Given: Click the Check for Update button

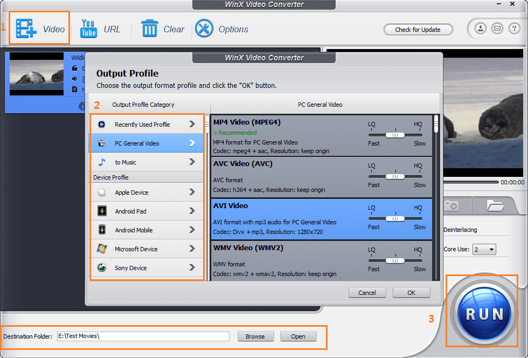Looking at the screenshot, I should tap(418, 30).
